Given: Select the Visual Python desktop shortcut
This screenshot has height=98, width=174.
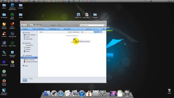Looking at the screenshot, I should pos(4,63).
